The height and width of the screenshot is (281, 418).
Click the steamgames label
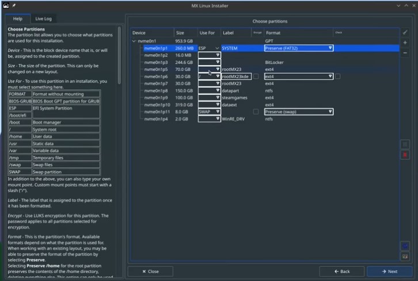point(234,98)
